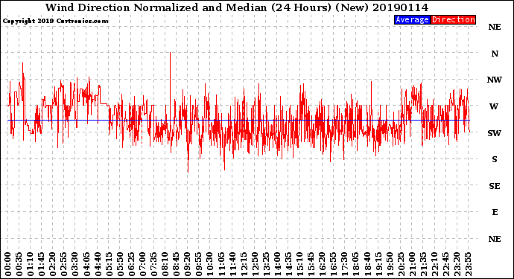Click the SE direction axis label
The height and width of the screenshot is (279, 514).
[495, 186]
